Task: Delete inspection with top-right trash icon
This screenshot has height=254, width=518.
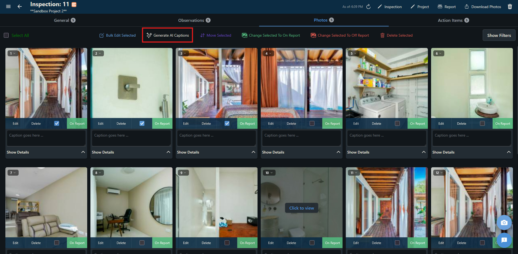Action: [x=510, y=6]
